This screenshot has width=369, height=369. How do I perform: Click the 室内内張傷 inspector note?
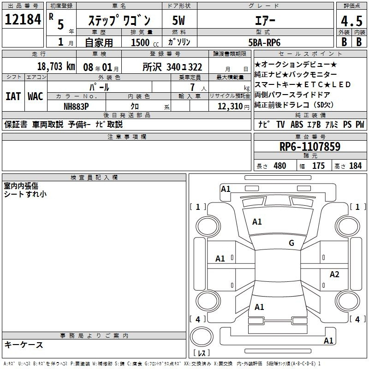coord(21,185)
